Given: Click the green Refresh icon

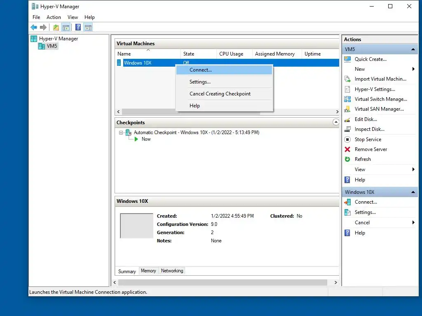Looking at the screenshot, I should pyautogui.click(x=347, y=159).
